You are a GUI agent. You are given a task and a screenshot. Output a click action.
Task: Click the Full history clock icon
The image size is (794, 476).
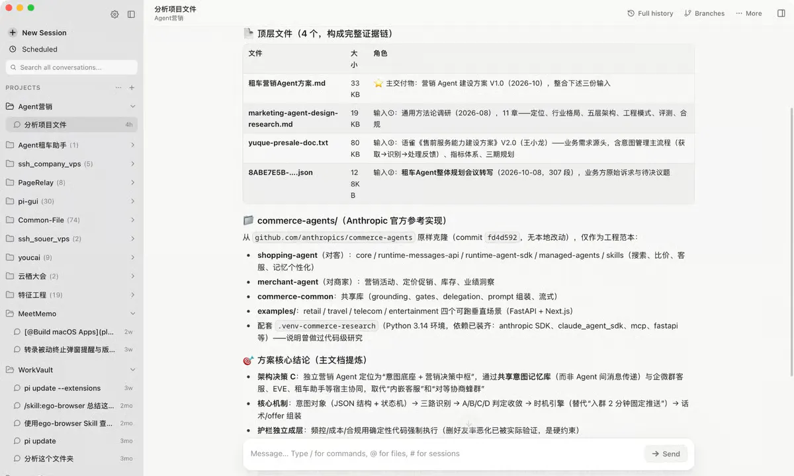point(631,13)
